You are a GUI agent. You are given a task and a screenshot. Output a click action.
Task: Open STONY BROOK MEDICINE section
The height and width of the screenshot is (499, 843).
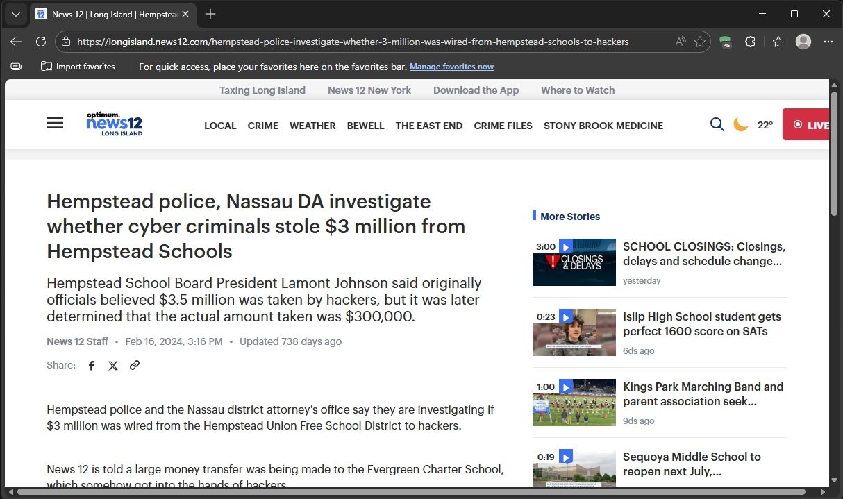click(x=603, y=126)
